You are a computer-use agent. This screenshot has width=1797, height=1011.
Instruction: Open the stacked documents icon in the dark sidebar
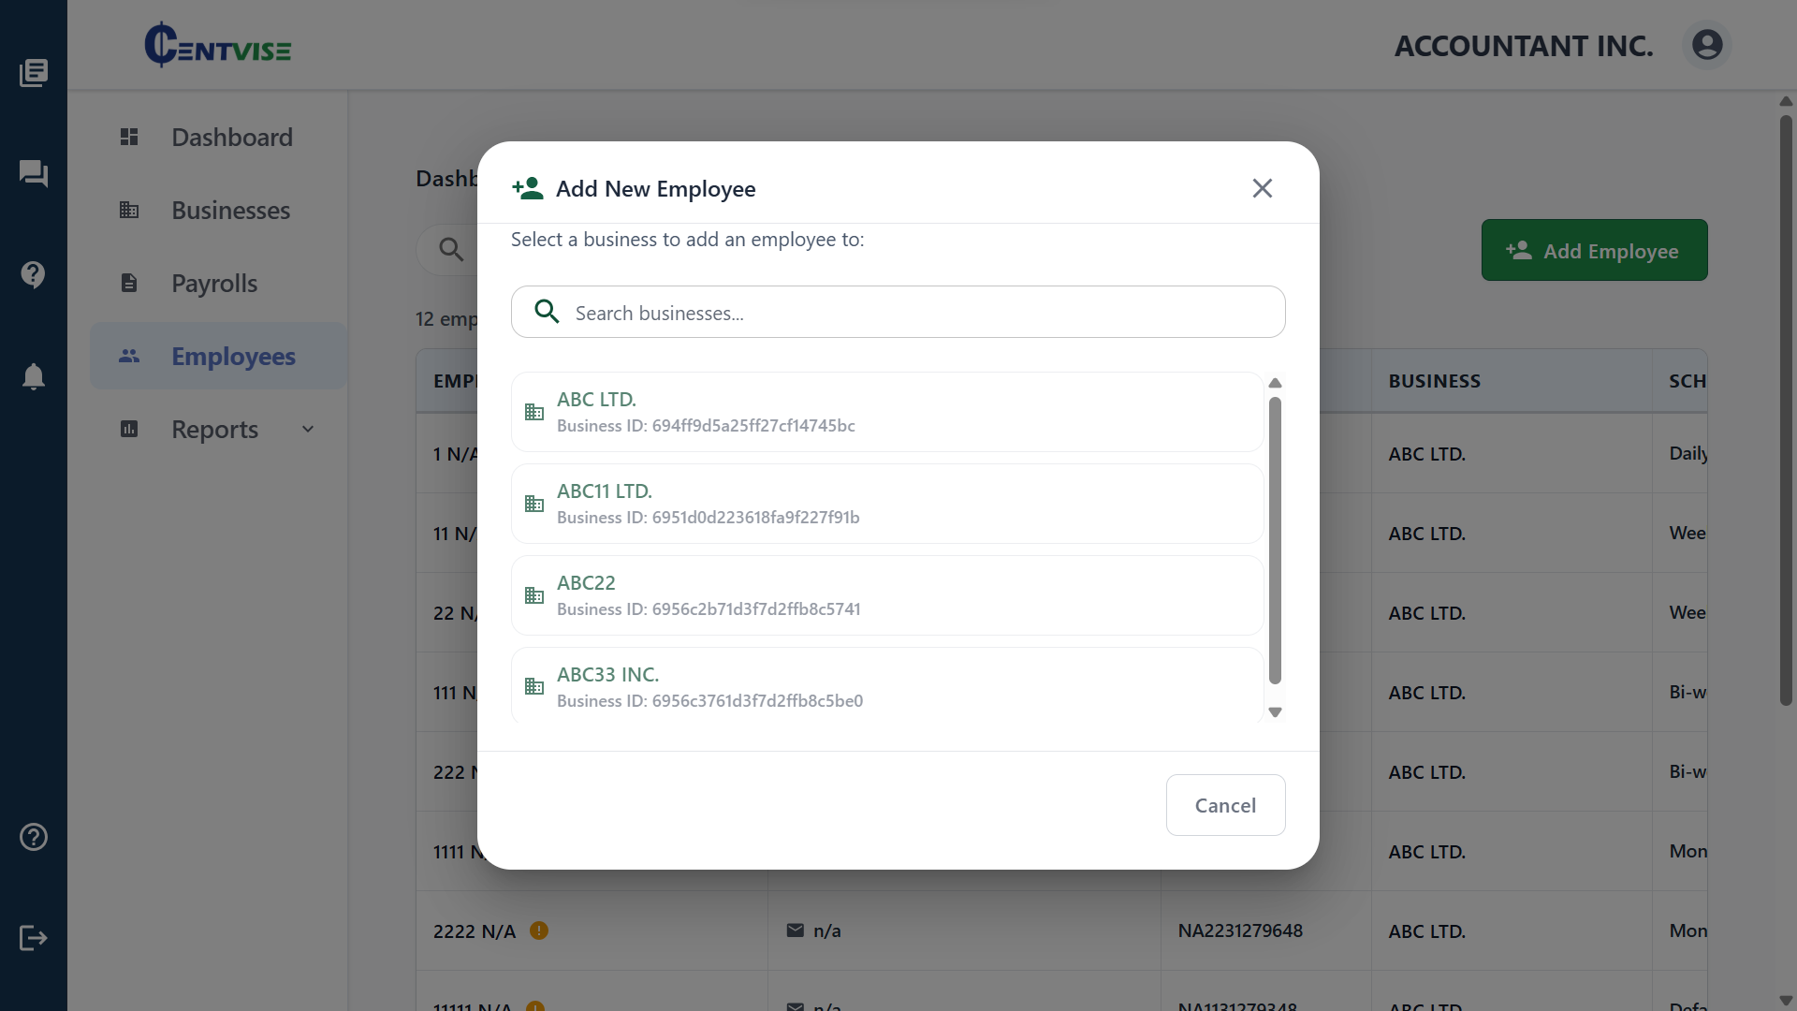pyautogui.click(x=34, y=72)
